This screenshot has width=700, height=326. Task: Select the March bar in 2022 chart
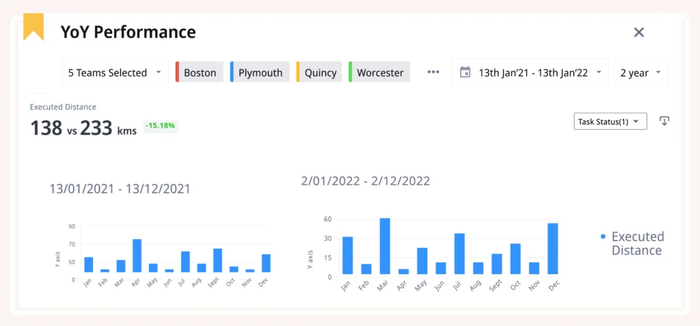point(385,246)
